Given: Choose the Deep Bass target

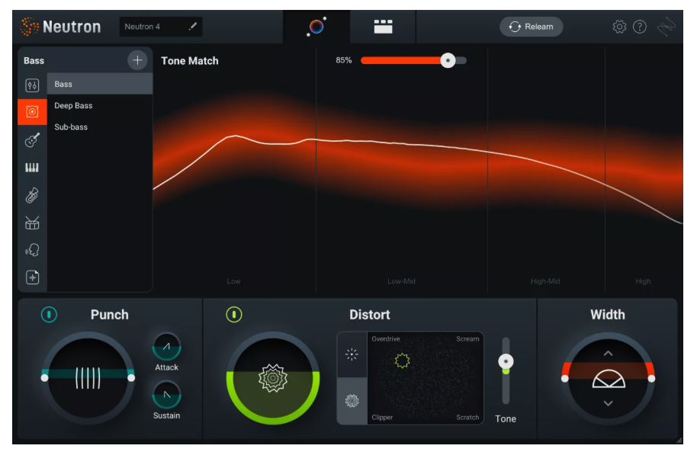Looking at the screenshot, I should (100, 105).
